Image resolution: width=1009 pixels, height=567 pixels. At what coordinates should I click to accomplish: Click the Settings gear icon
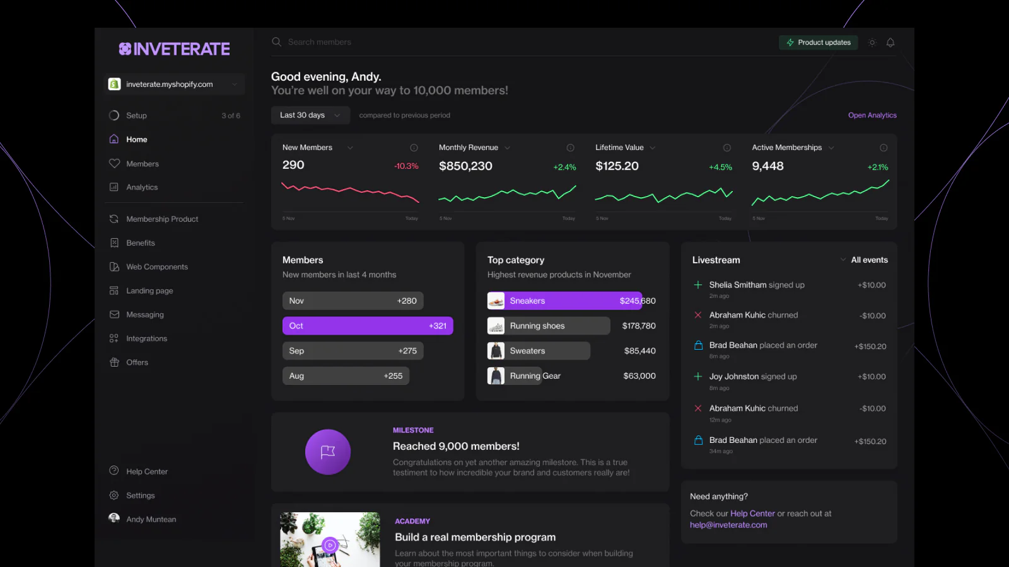(114, 495)
